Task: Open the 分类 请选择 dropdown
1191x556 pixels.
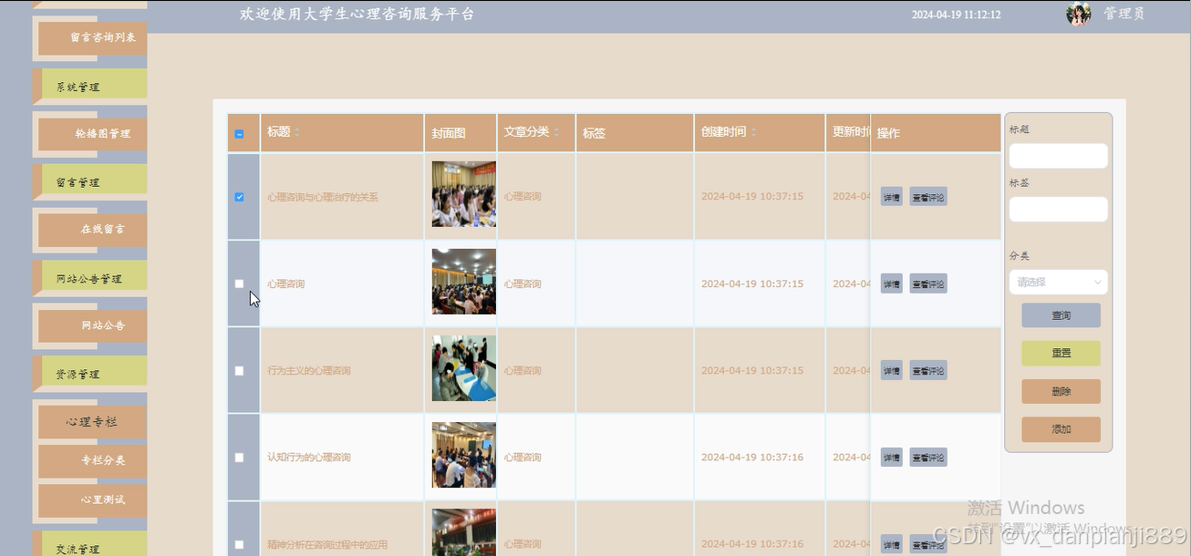Action: tap(1058, 283)
